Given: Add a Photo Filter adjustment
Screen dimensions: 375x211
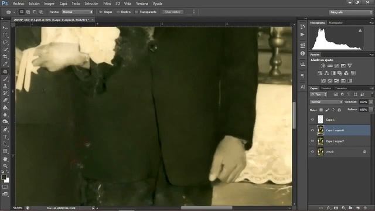Looking at the screenshot, I should pos(340,73).
